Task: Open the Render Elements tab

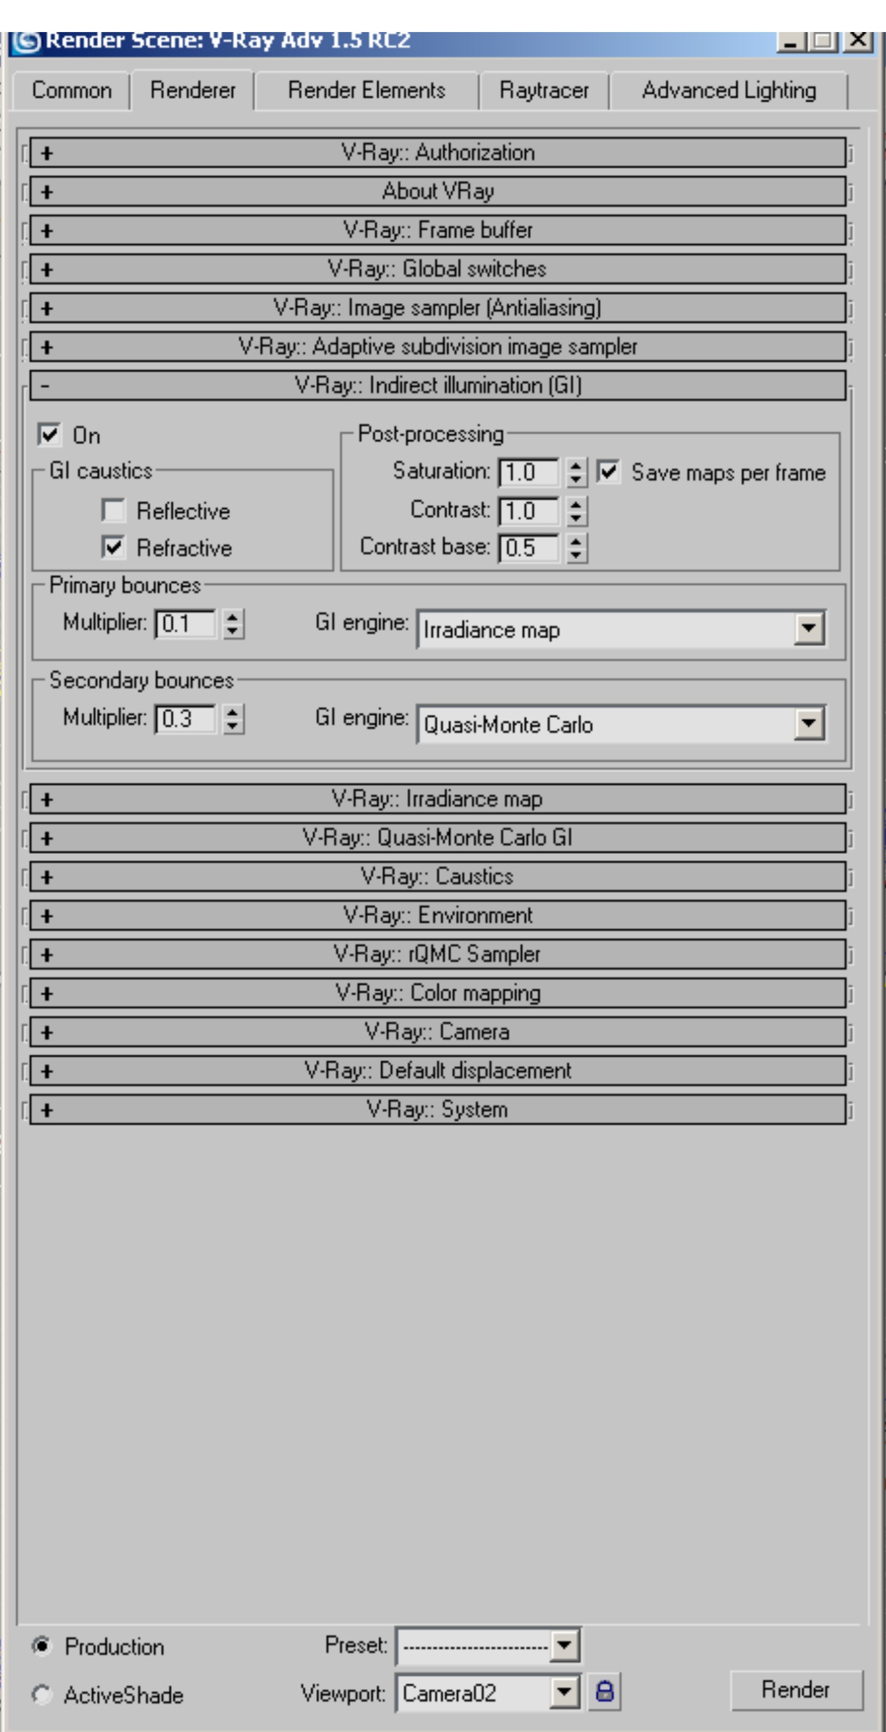Action: 366,91
